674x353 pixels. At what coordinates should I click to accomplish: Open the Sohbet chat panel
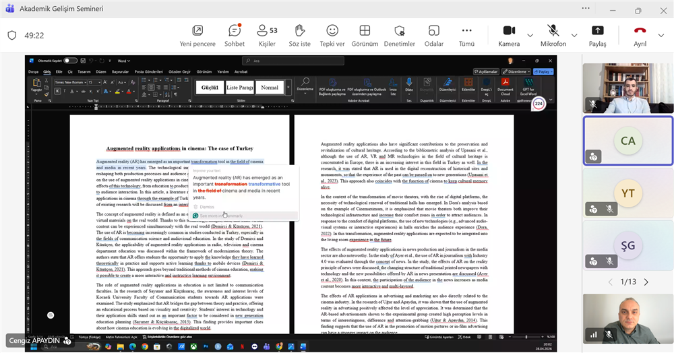click(234, 31)
